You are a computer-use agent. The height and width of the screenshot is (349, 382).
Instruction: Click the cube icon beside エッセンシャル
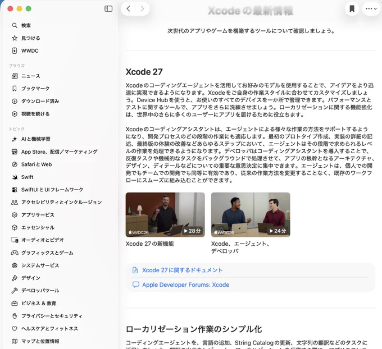pyautogui.click(x=15, y=227)
